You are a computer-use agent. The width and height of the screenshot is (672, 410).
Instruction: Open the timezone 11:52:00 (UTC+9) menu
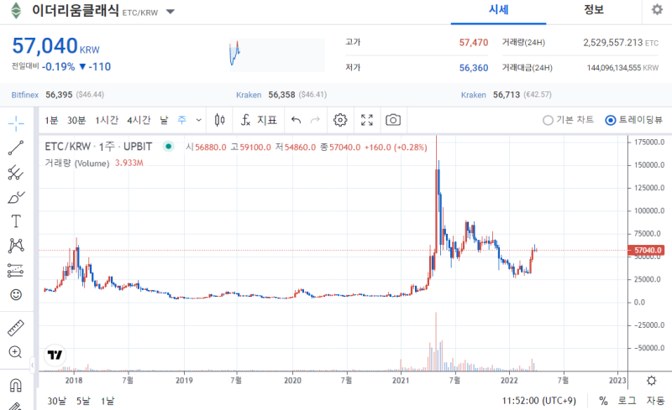coord(539,401)
